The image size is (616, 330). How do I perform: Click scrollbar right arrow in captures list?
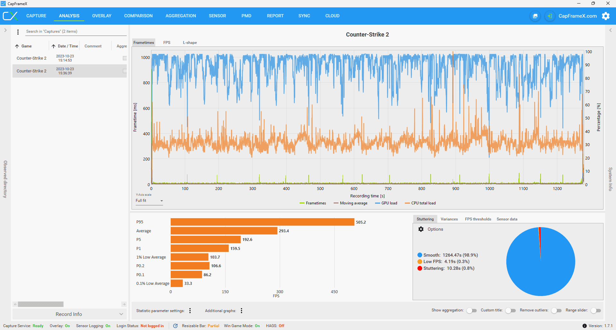click(124, 304)
